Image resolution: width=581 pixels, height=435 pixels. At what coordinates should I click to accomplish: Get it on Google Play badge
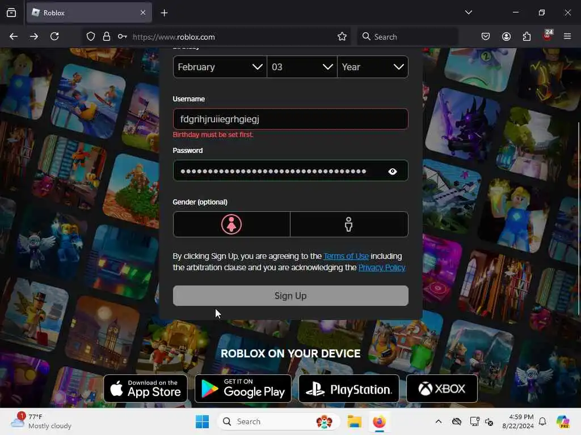(x=243, y=389)
